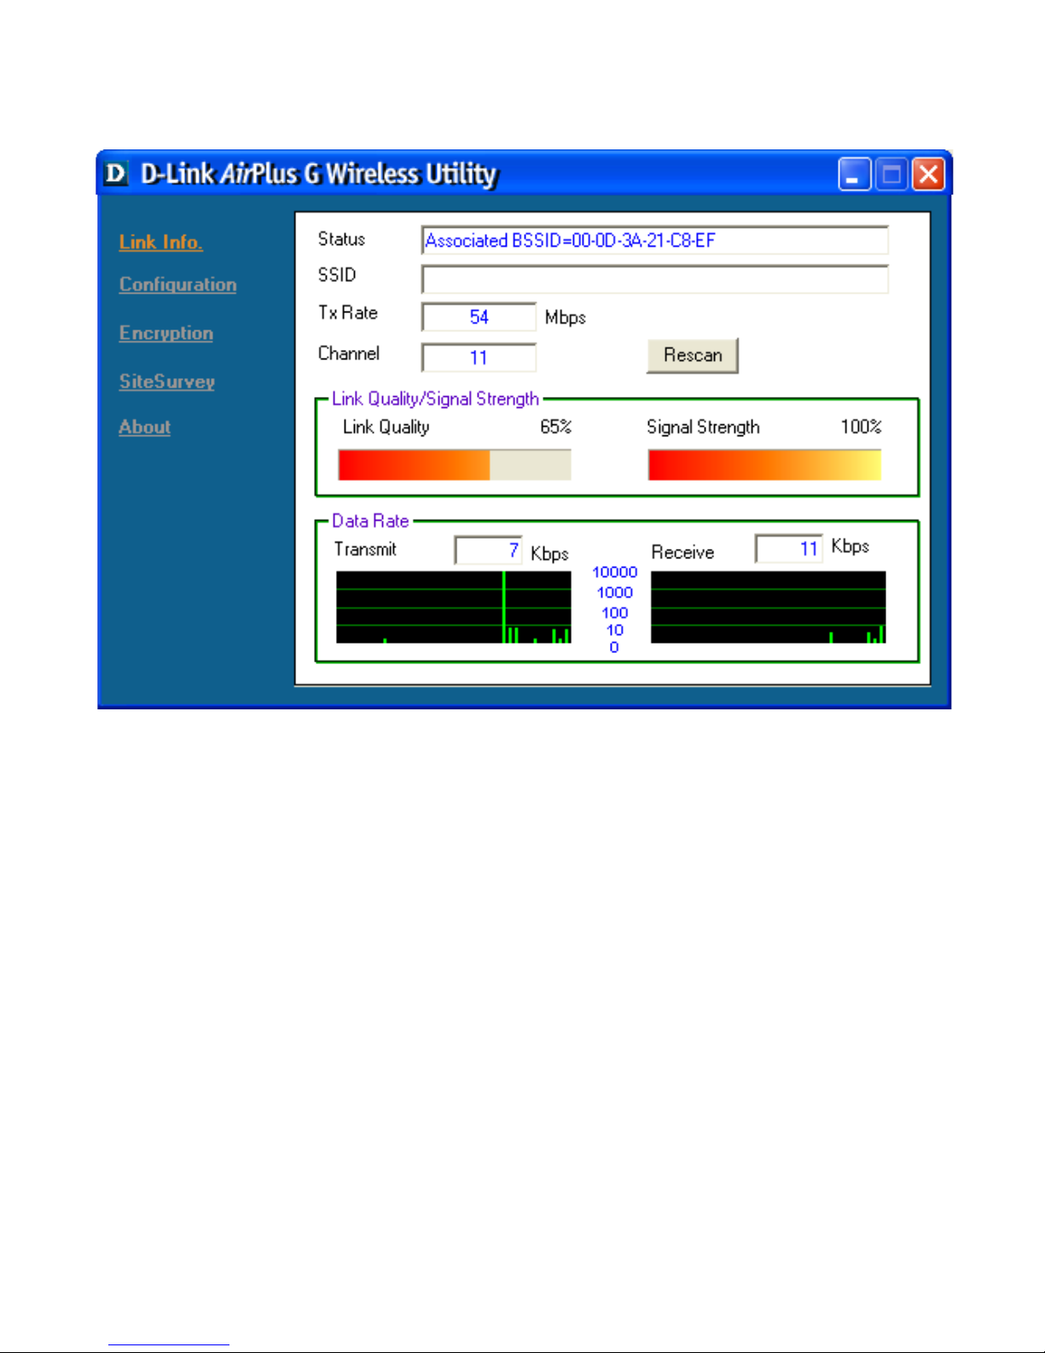The image size is (1045, 1353).
Task: Click the empty SSID field
Action: [x=654, y=279]
